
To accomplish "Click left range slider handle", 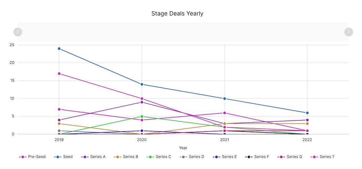I will (18, 32).
